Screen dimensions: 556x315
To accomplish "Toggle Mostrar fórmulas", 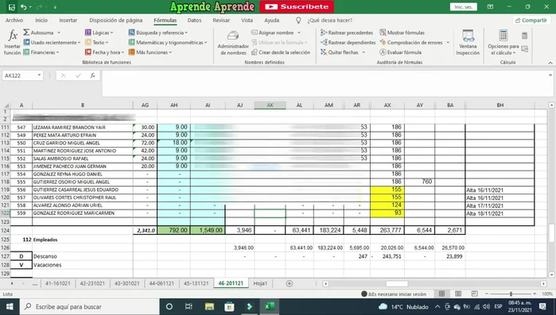I will click(402, 33).
